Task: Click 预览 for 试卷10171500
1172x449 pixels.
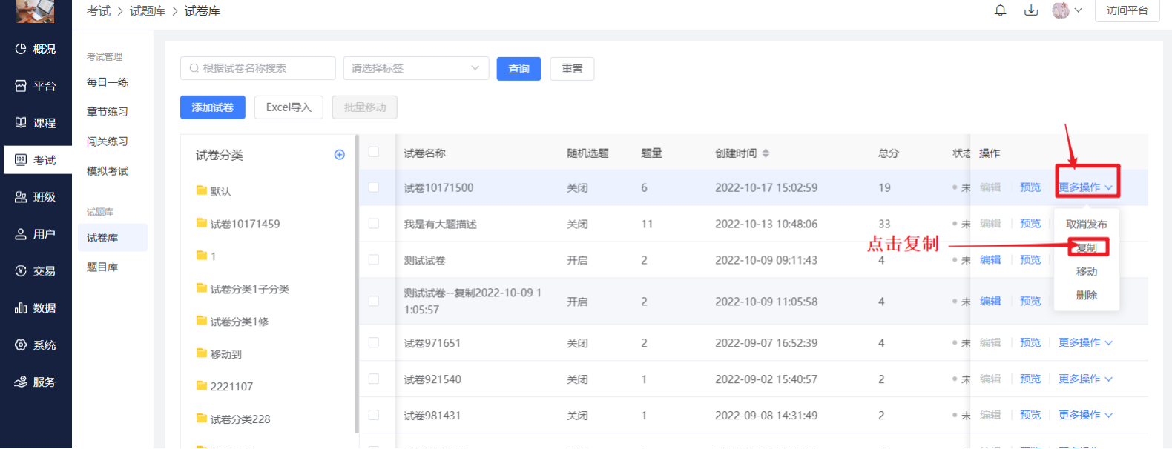Action: (x=1030, y=187)
